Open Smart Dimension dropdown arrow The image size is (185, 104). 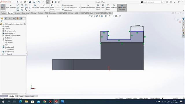click(11, 10)
